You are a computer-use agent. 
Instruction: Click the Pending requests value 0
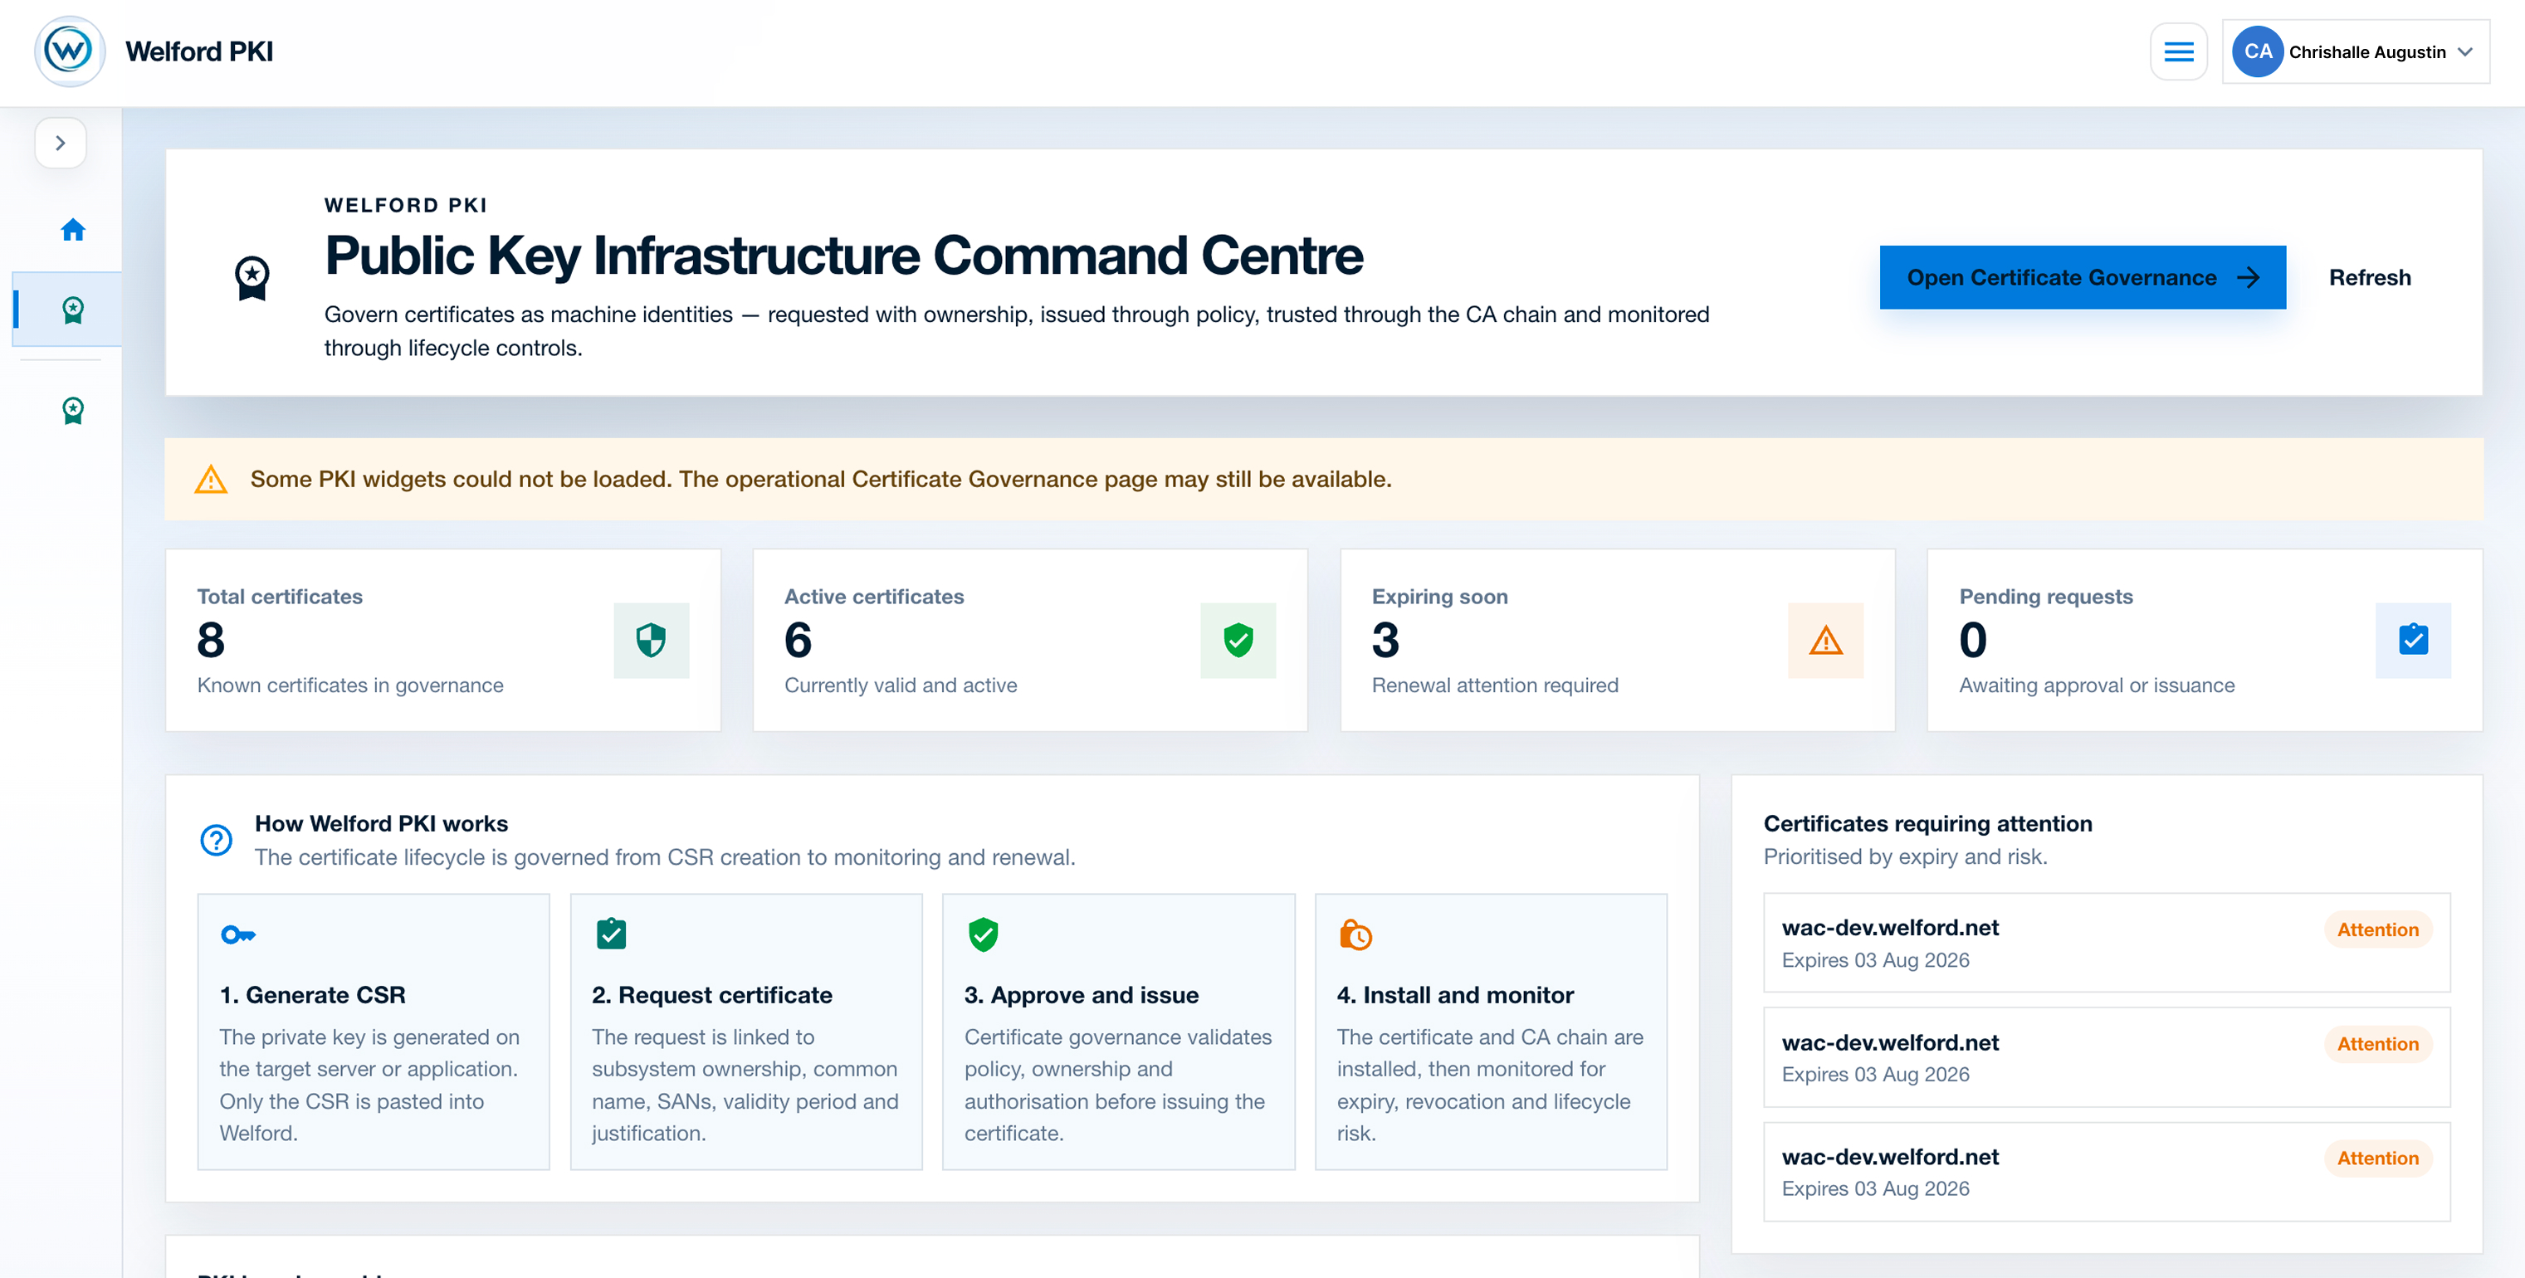pyautogui.click(x=1972, y=641)
